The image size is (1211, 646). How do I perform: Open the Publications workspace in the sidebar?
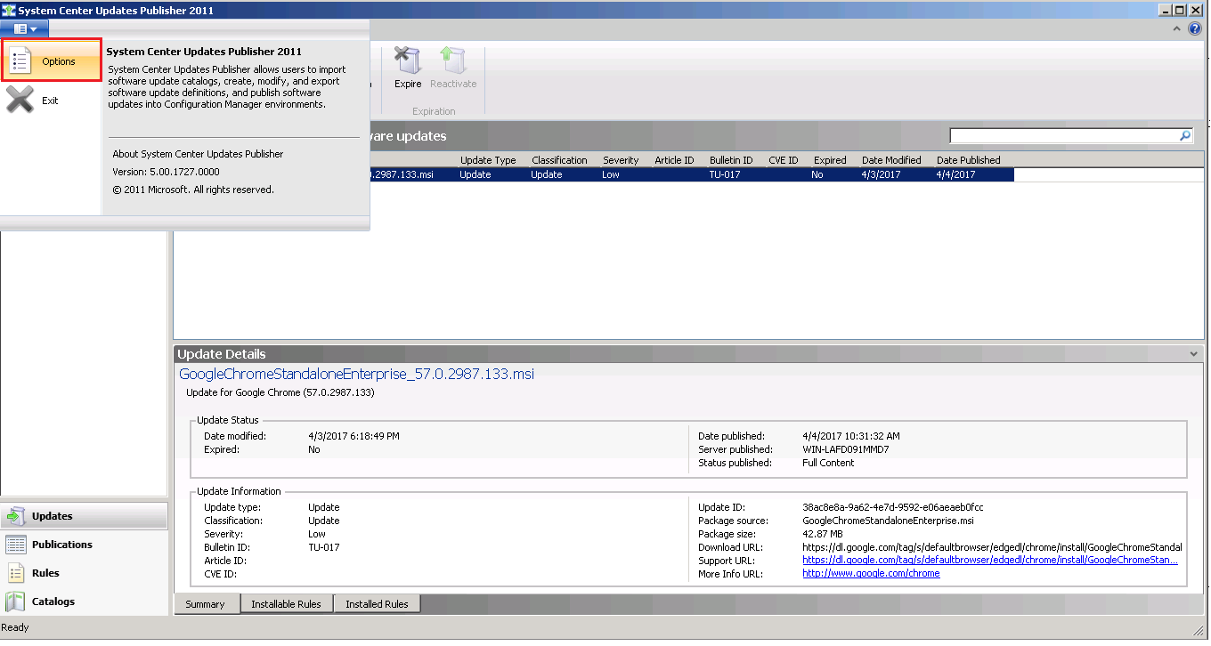point(61,544)
